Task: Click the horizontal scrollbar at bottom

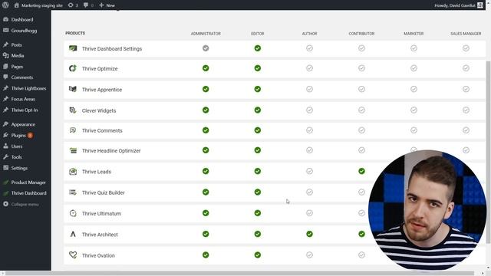Action: (239, 273)
